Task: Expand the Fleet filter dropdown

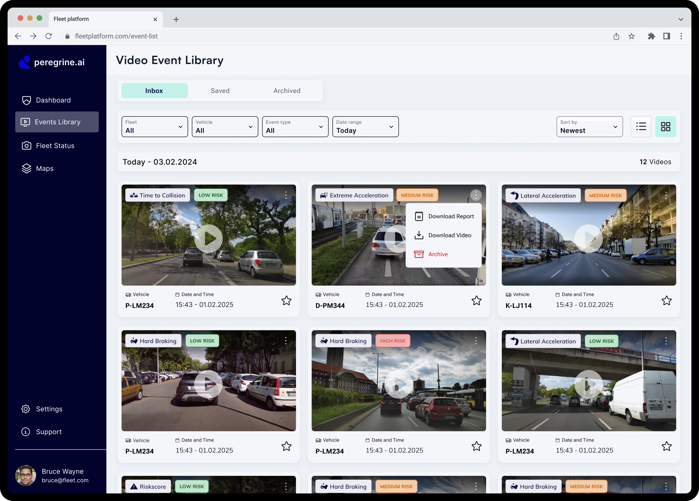Action: tap(155, 127)
